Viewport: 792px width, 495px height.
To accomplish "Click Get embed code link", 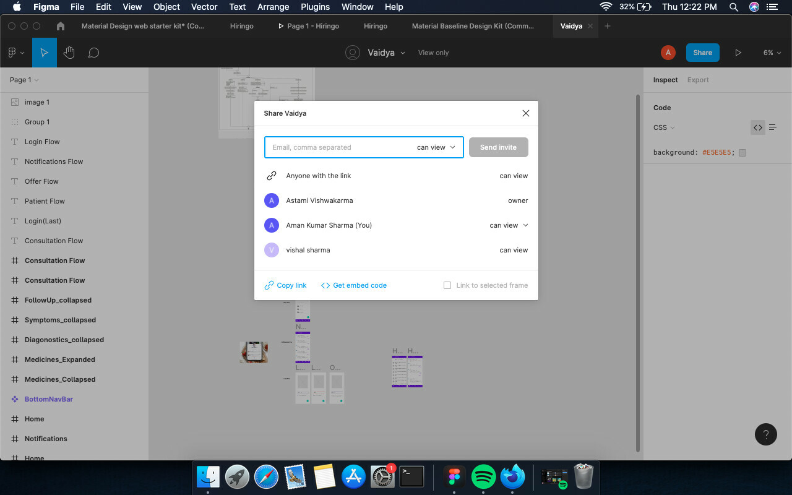I will pos(354,285).
